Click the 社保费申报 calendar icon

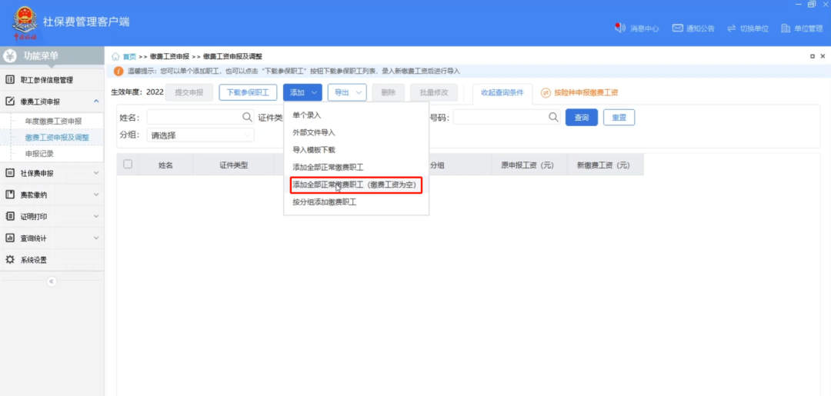point(9,172)
